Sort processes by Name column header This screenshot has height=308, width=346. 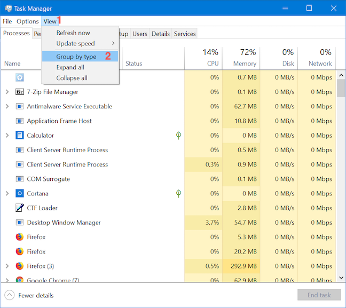coord(12,64)
